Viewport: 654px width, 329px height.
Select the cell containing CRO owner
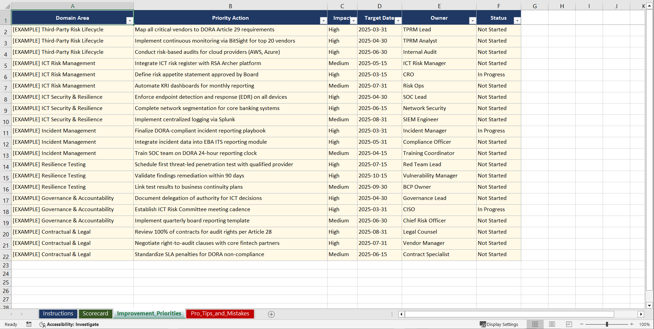pyautogui.click(x=439, y=75)
